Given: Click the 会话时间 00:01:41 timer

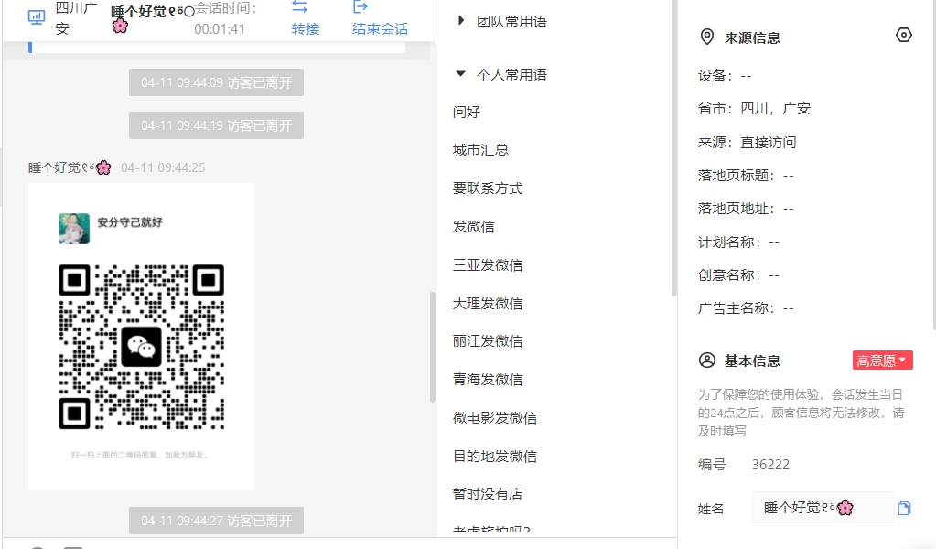Looking at the screenshot, I should (226, 18).
